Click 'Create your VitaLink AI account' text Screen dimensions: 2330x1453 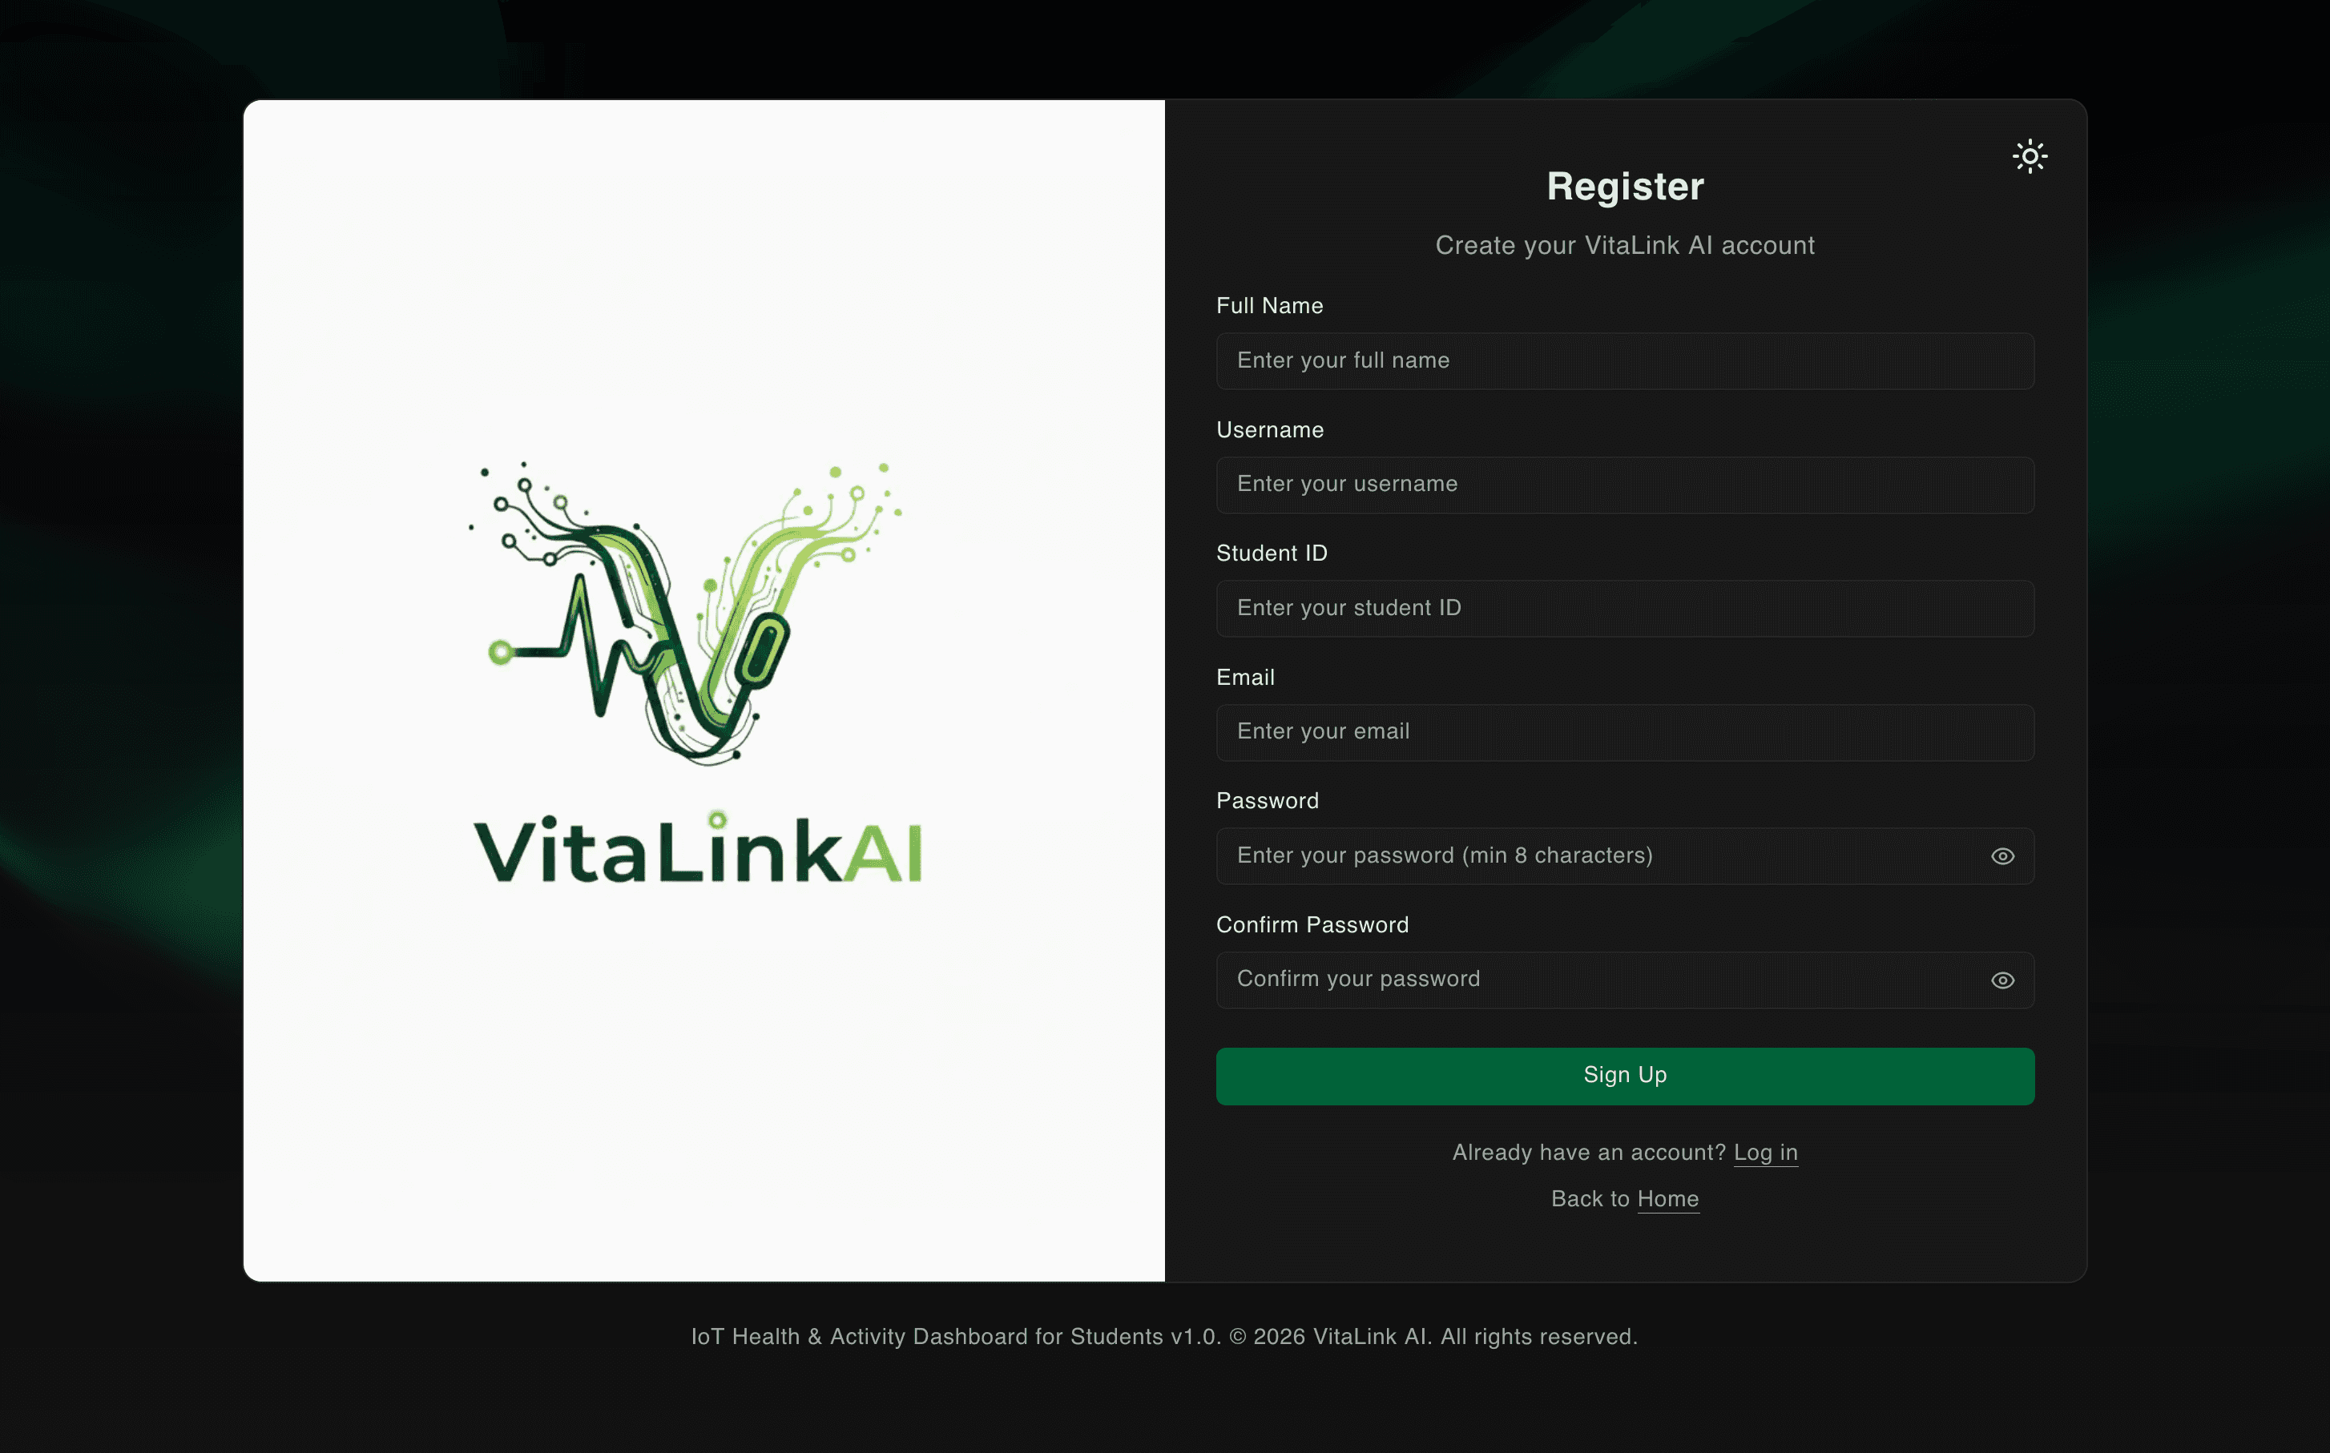coord(1624,245)
